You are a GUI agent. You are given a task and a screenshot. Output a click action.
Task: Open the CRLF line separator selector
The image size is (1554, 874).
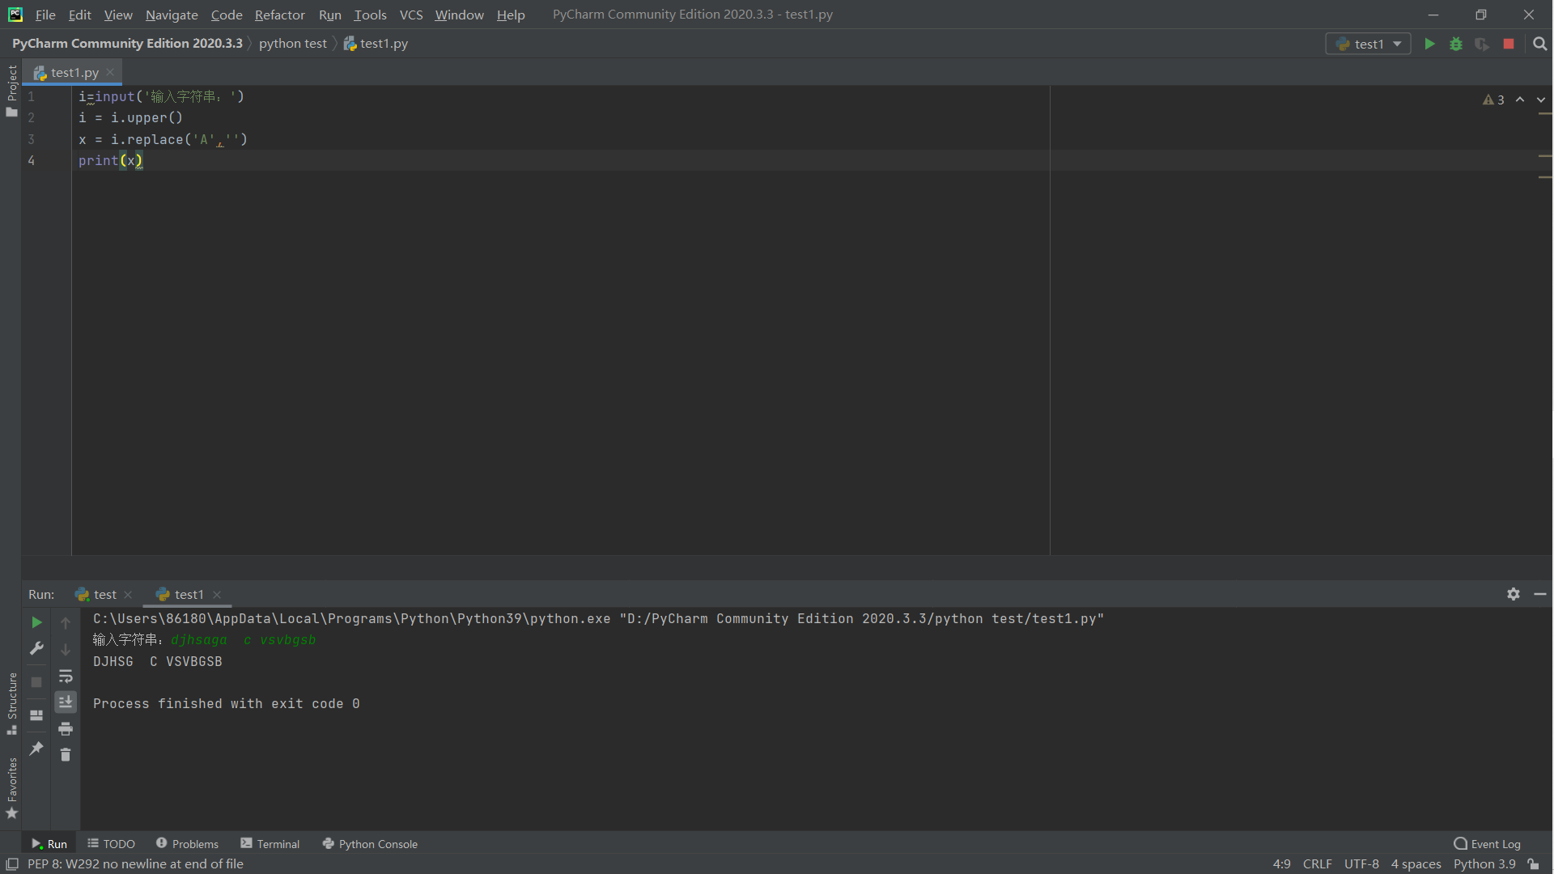pyautogui.click(x=1317, y=864)
